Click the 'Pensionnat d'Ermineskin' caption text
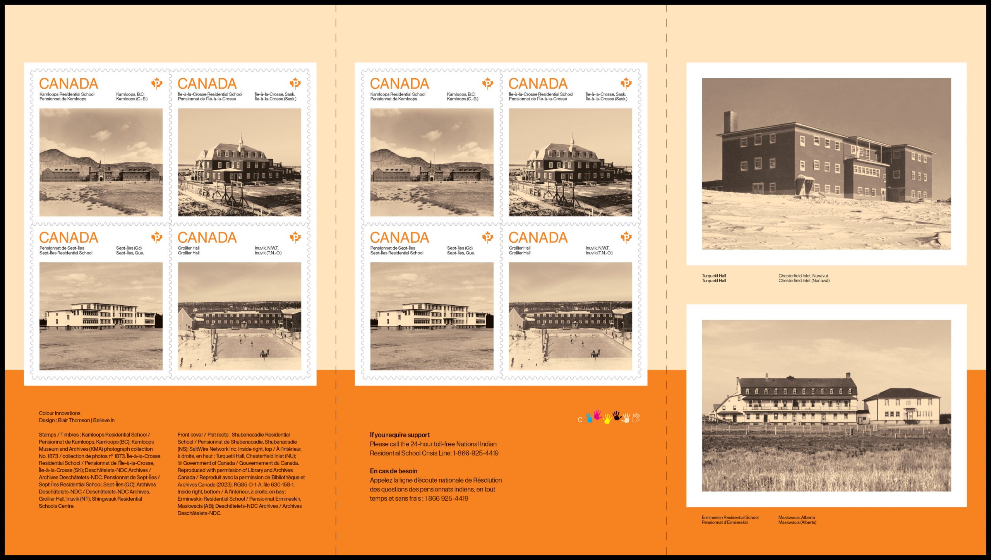991x560 pixels. [x=725, y=522]
